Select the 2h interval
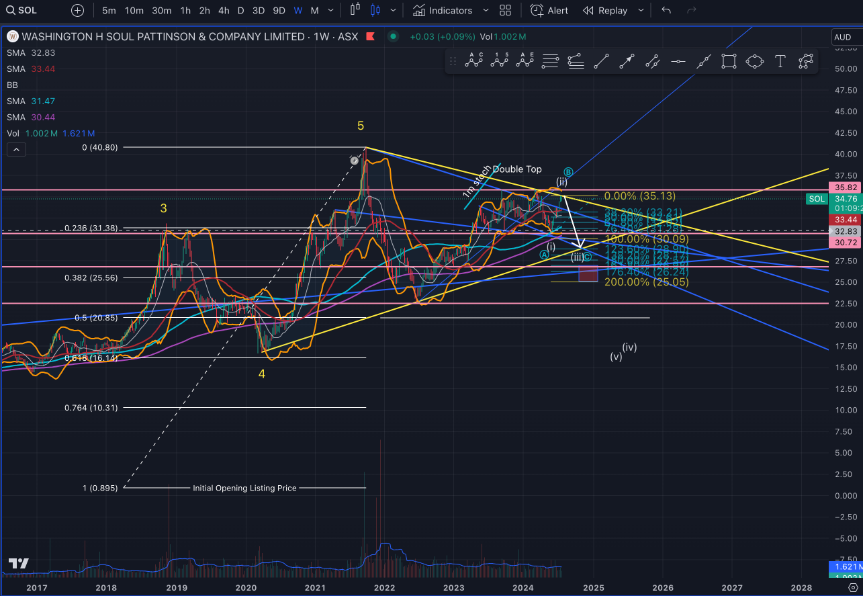 point(205,11)
